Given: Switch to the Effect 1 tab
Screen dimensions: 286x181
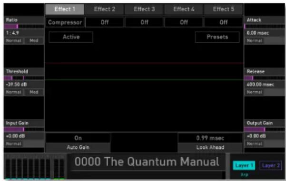Looking at the screenshot, I should [x=65, y=10].
